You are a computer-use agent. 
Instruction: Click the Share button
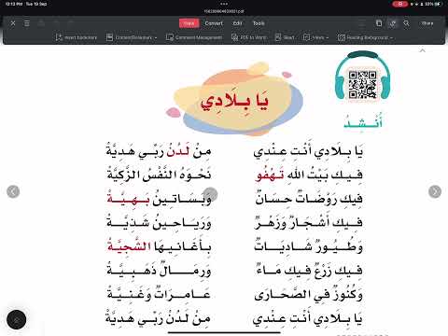[427, 23]
